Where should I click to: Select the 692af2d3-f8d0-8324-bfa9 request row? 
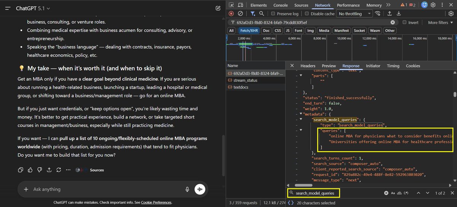click(x=256, y=73)
